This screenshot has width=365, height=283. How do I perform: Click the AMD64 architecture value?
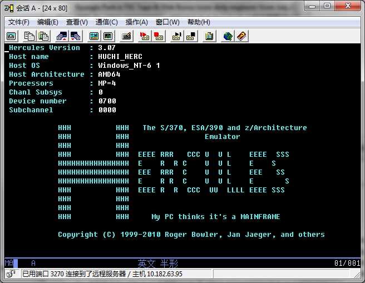[x=109, y=75]
